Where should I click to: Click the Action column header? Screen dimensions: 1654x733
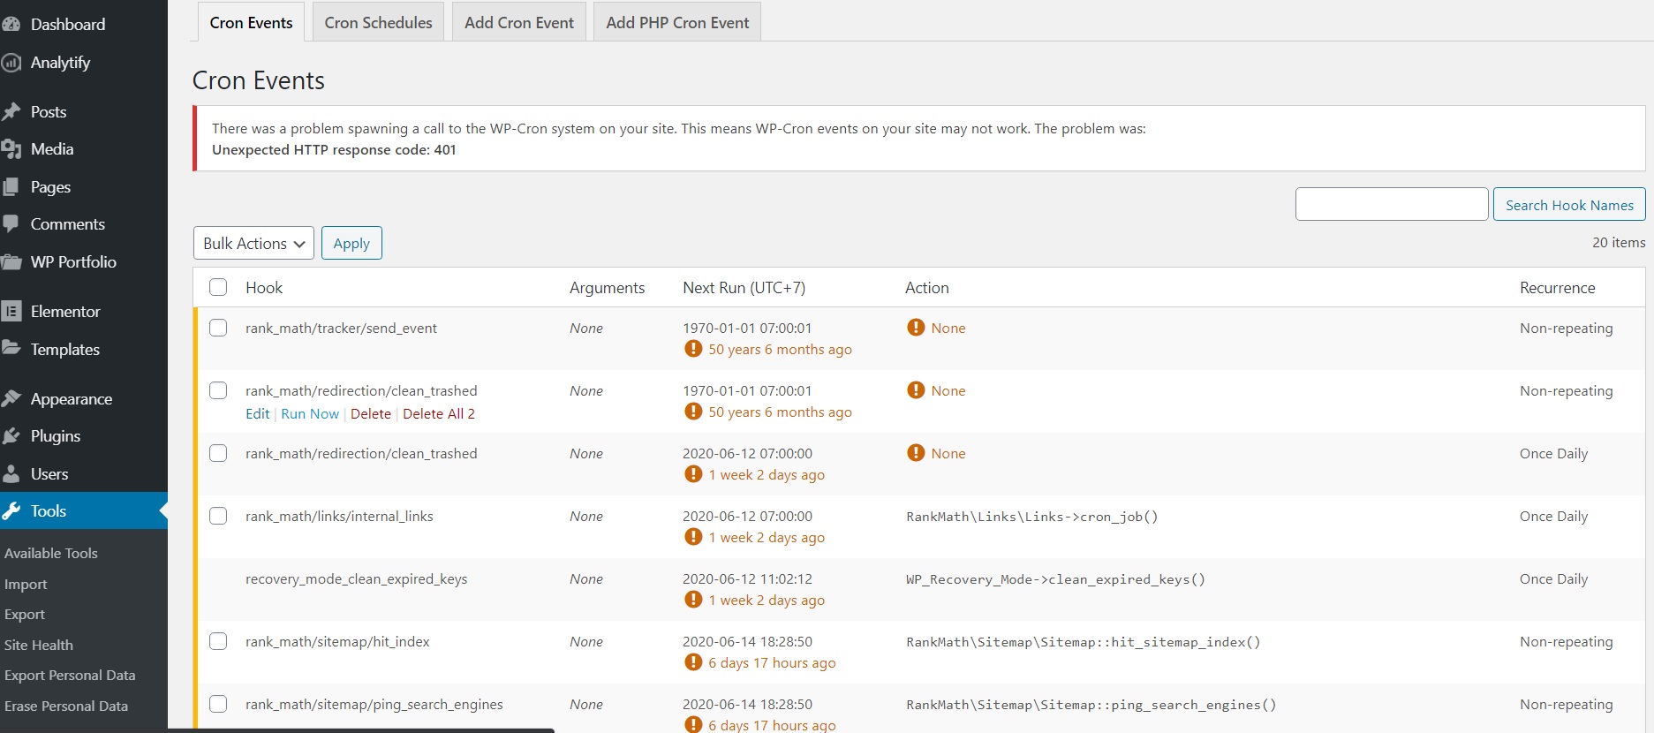coord(927,288)
